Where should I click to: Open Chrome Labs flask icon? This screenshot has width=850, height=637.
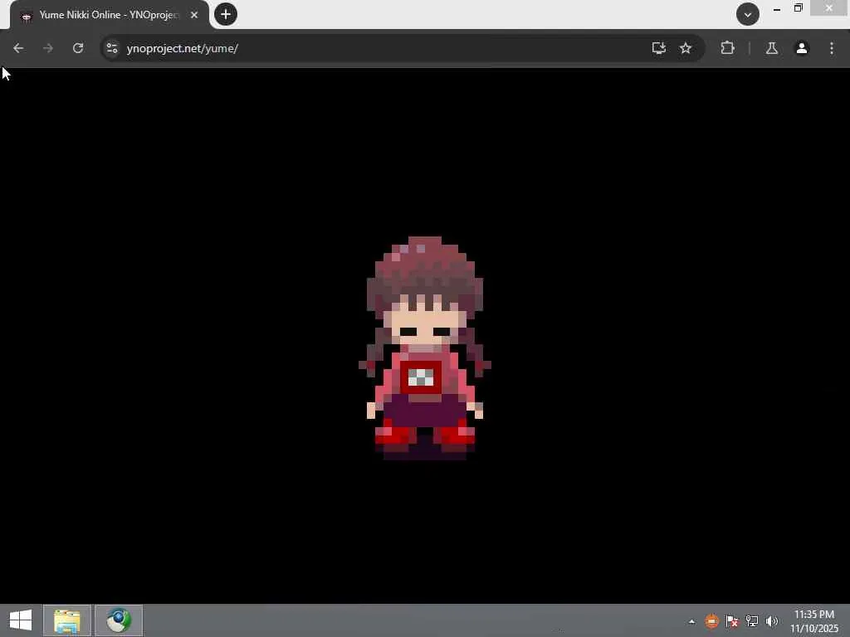point(772,48)
